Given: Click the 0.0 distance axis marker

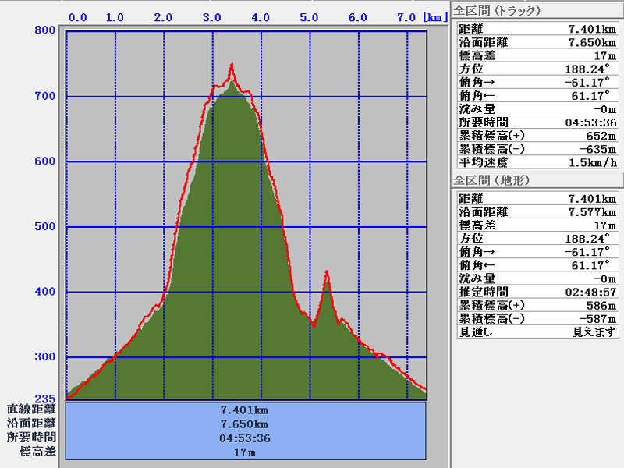Looking at the screenshot, I should point(77,17).
